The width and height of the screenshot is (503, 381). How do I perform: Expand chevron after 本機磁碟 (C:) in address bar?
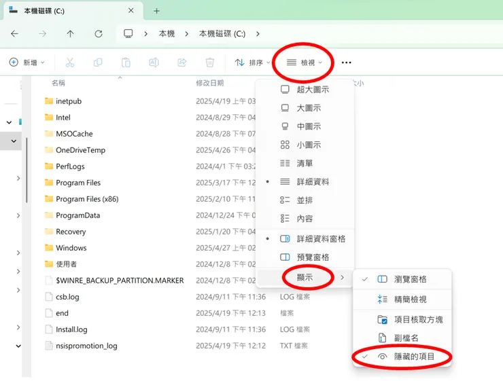click(258, 34)
